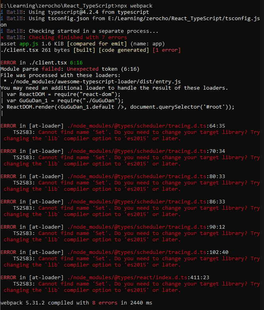This screenshot has width=264, height=310.
Task: Click green '6:16' position after client.tsx
Action: click(x=76, y=63)
